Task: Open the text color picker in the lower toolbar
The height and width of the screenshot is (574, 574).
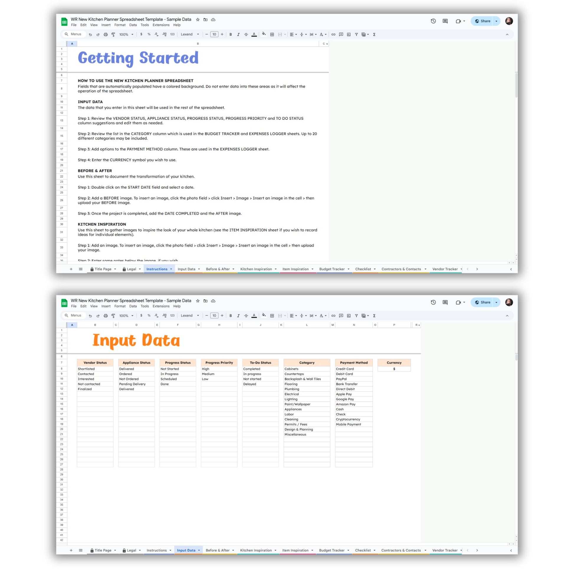Action: tap(254, 316)
